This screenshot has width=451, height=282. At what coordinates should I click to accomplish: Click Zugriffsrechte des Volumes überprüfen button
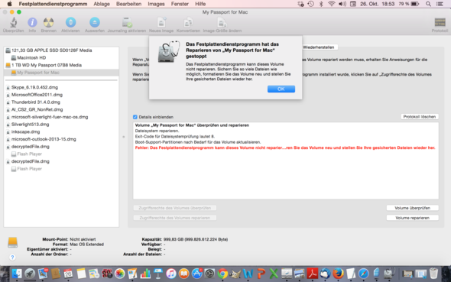coord(174,208)
